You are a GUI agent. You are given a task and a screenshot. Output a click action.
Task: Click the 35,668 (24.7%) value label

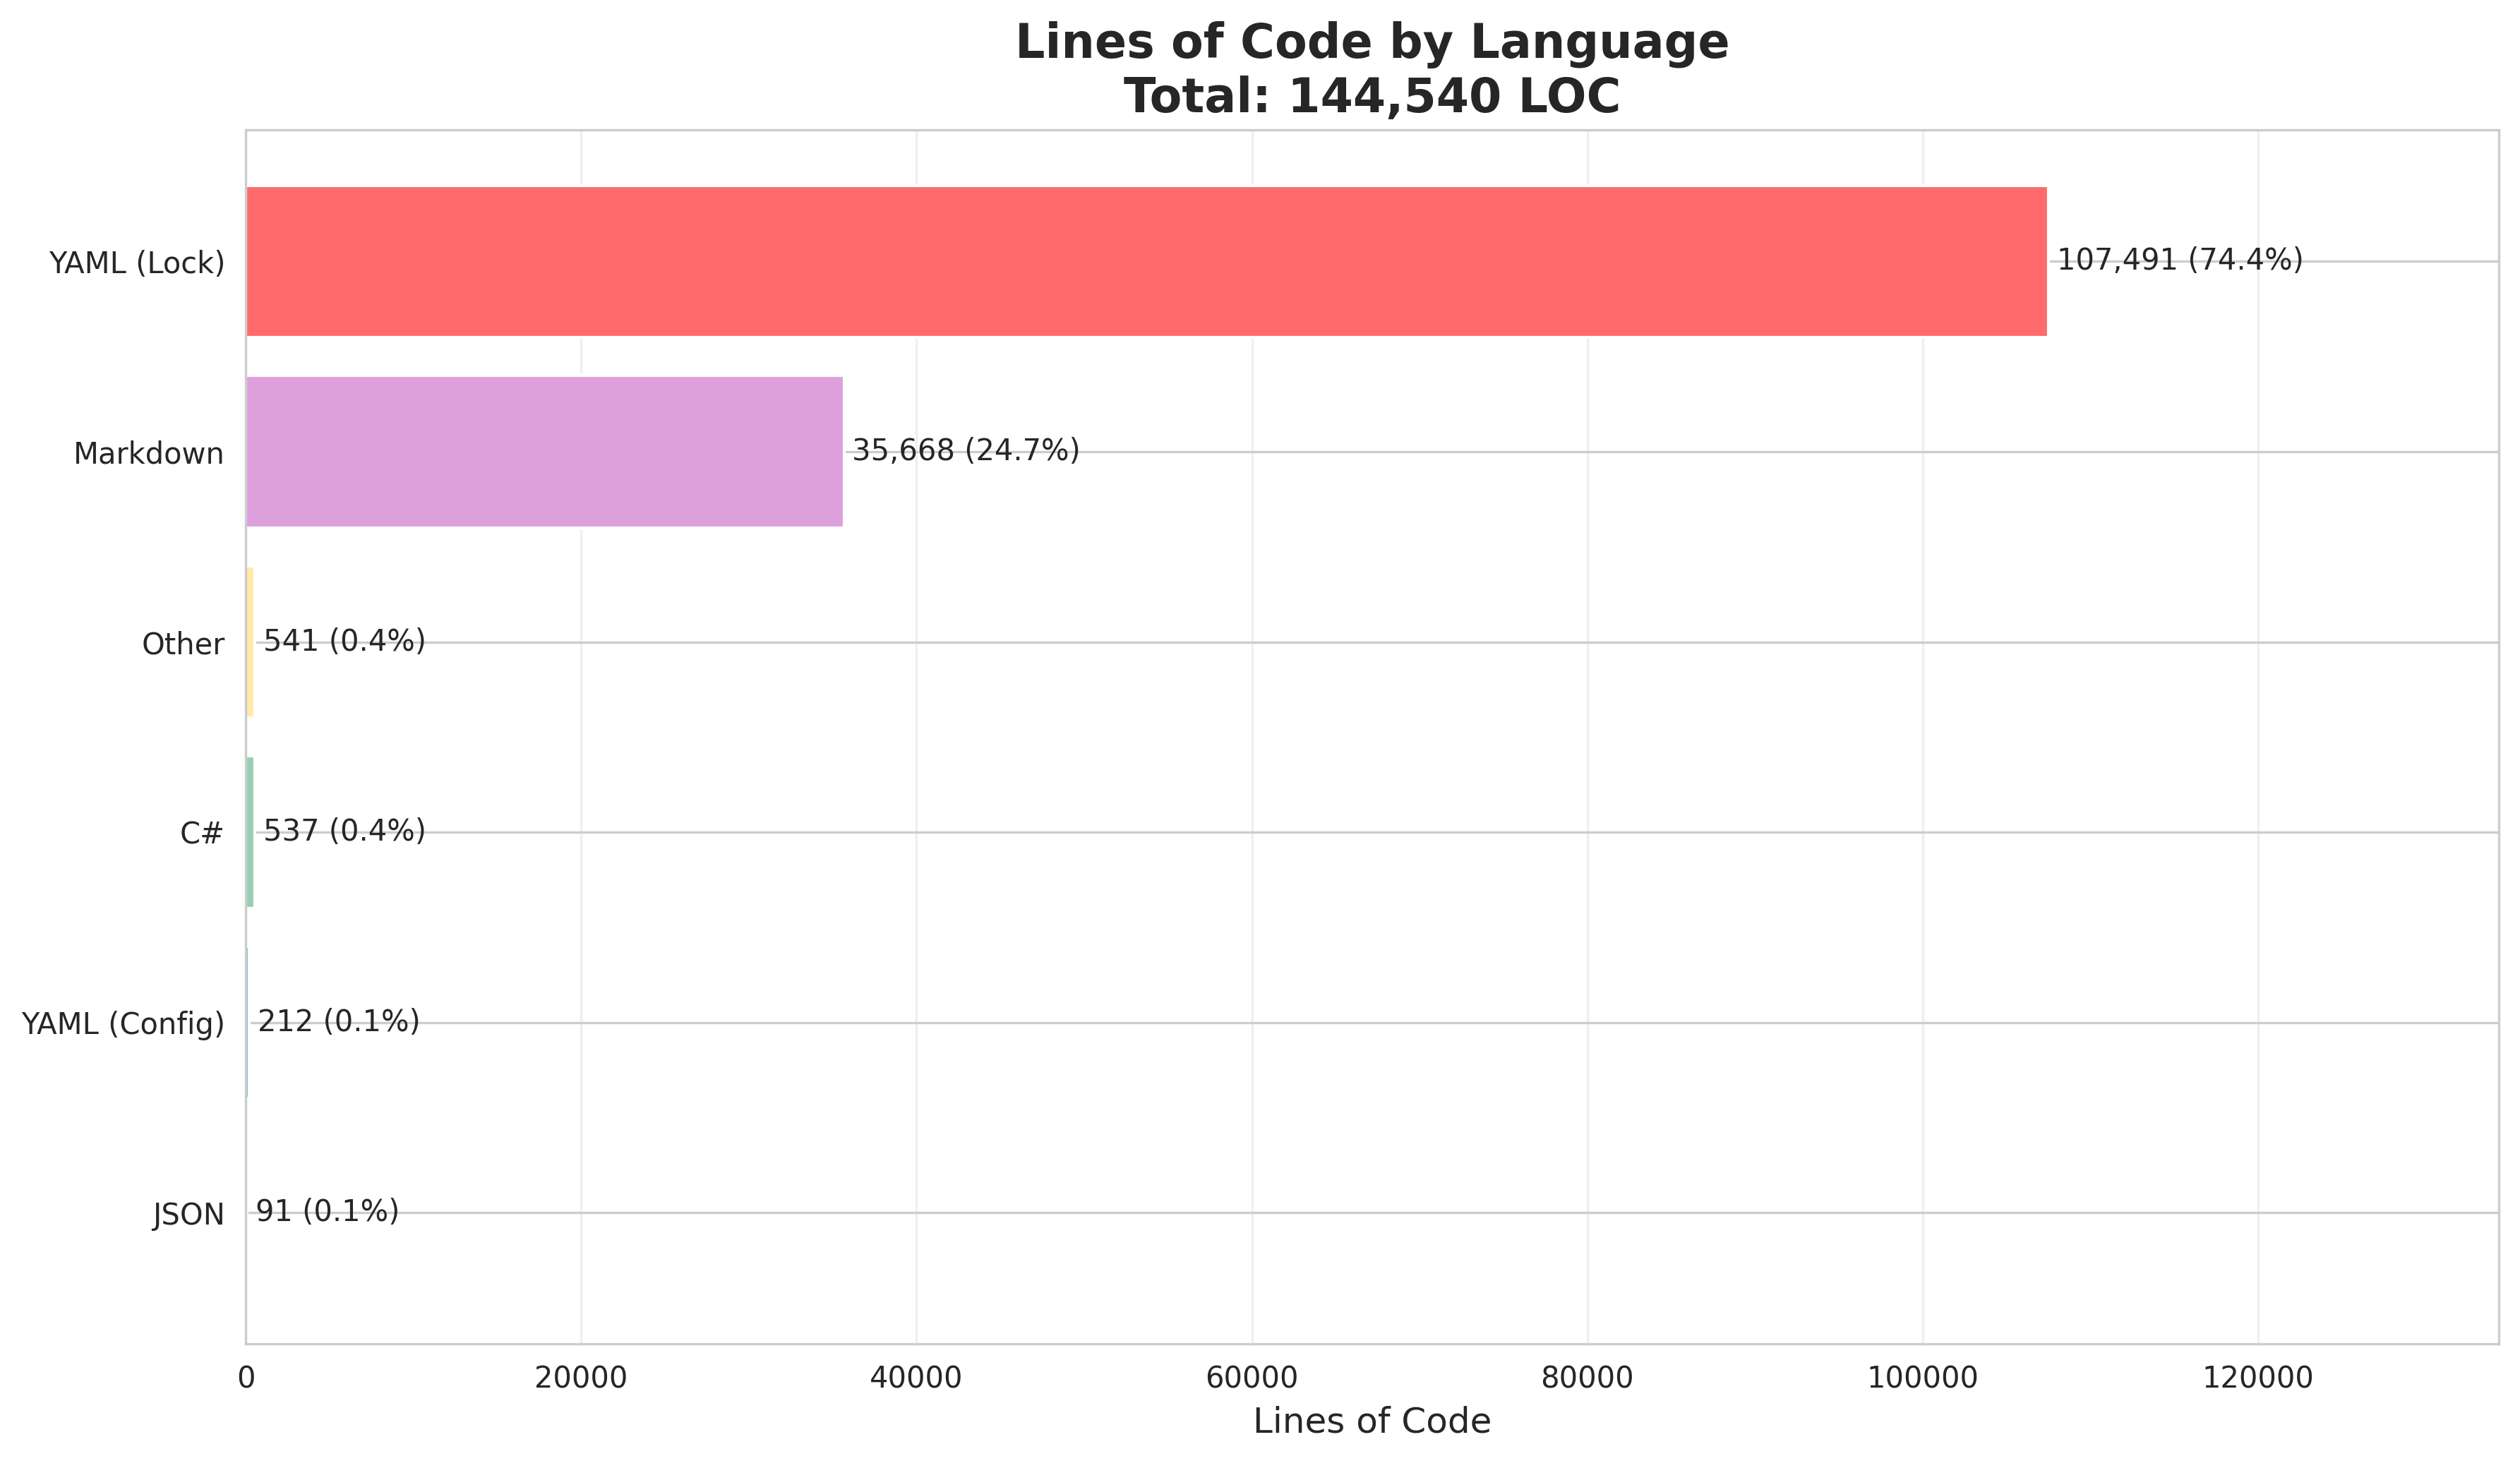coord(965,451)
